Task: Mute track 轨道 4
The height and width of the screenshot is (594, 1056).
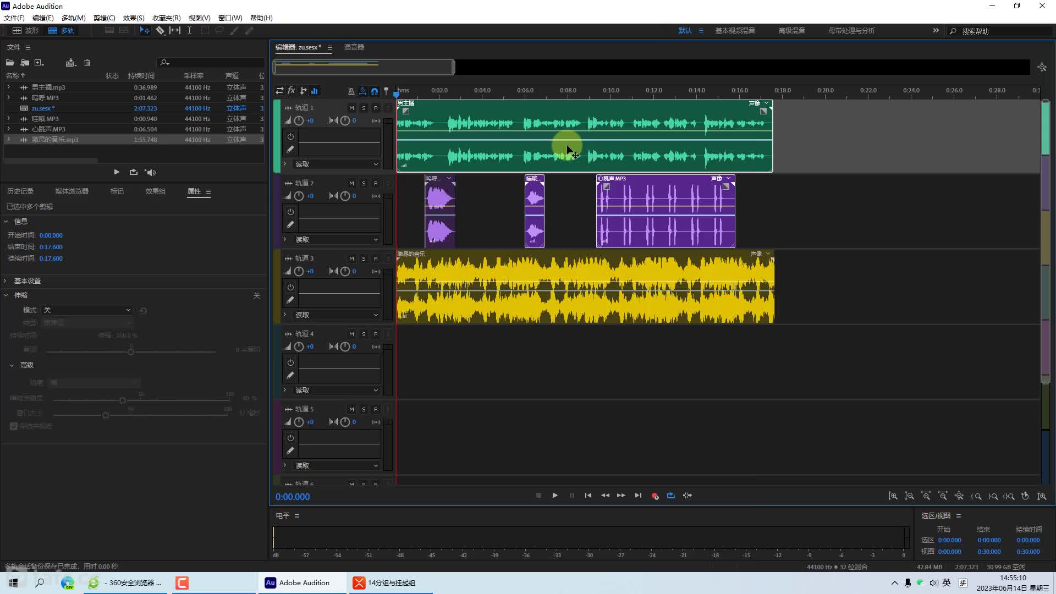Action: pyautogui.click(x=351, y=334)
